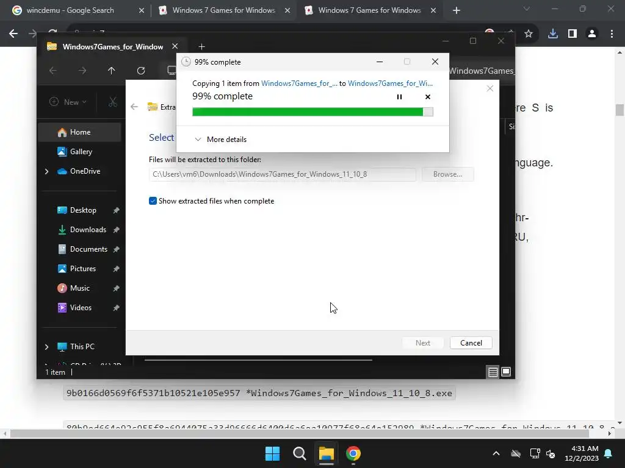Click Chrome's back arrow button

(x=13, y=34)
